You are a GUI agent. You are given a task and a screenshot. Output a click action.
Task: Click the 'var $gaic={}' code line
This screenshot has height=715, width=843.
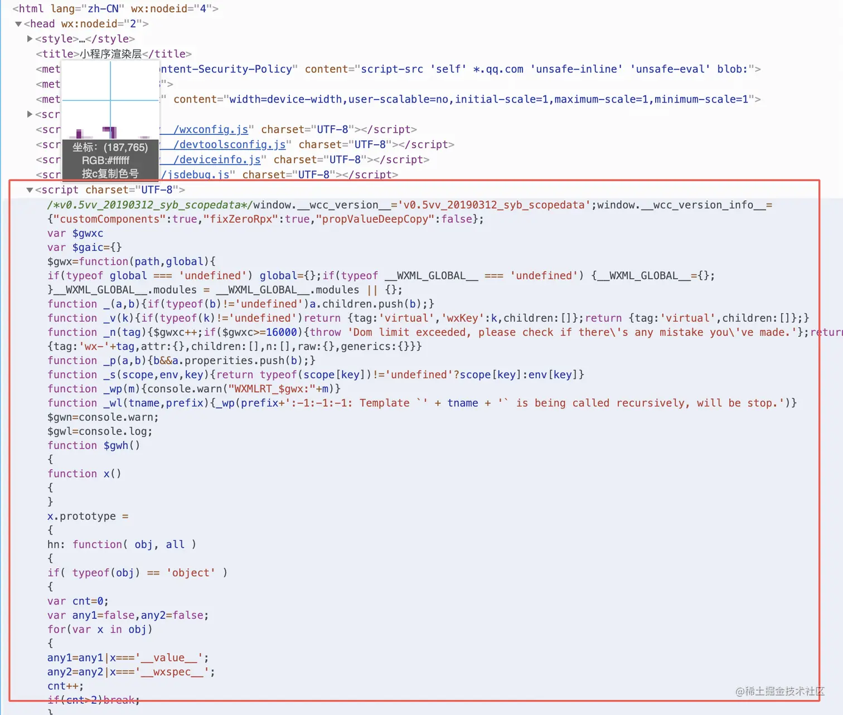85,247
